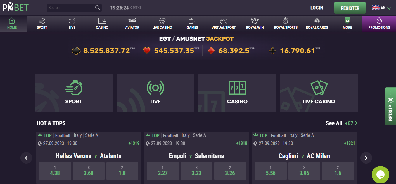Click the 19:25:24 clock display
396x184 pixels.
(120, 8)
